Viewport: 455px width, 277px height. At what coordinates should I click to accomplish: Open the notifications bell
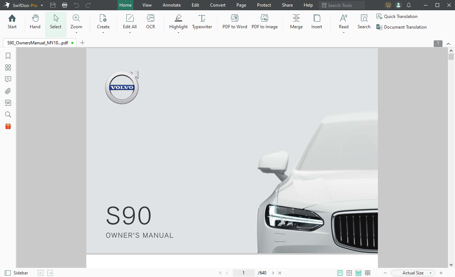click(409, 5)
